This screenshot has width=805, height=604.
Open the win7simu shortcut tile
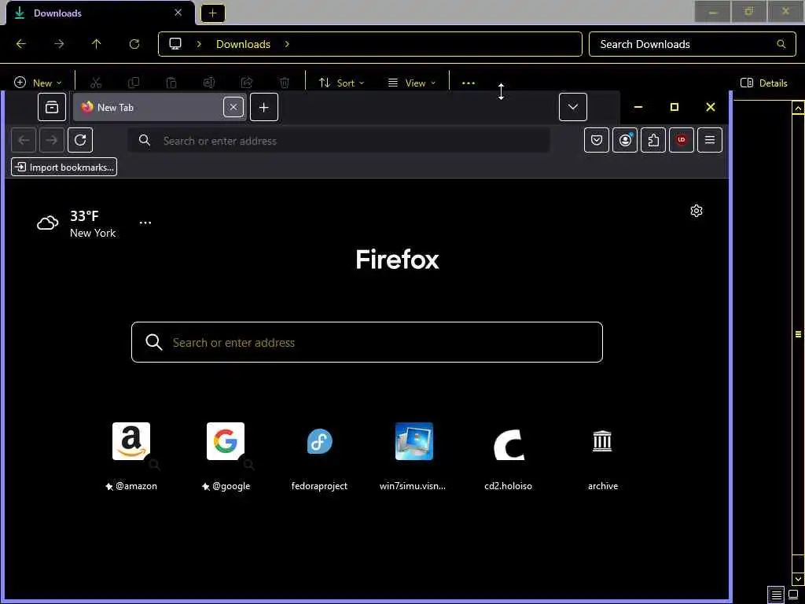point(414,457)
